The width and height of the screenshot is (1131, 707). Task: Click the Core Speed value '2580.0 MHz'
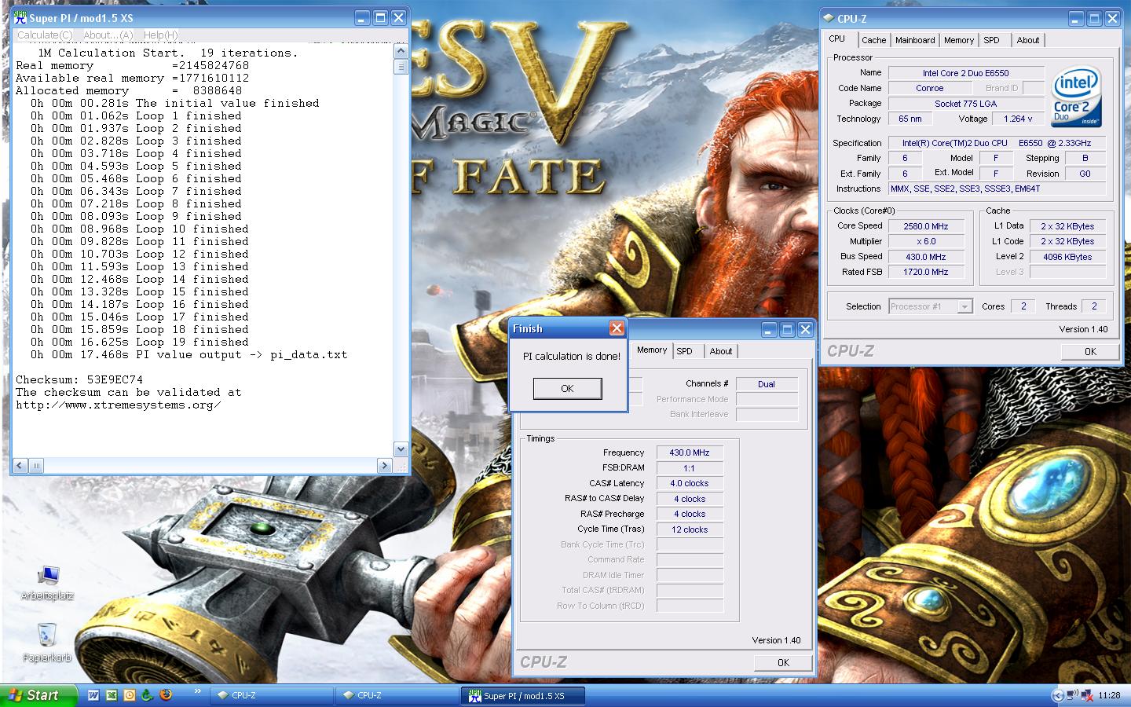[926, 226]
